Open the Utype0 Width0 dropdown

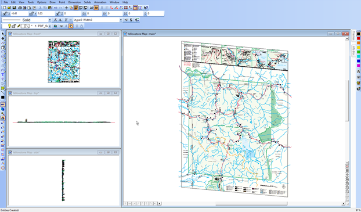pyautogui.click(x=121, y=20)
